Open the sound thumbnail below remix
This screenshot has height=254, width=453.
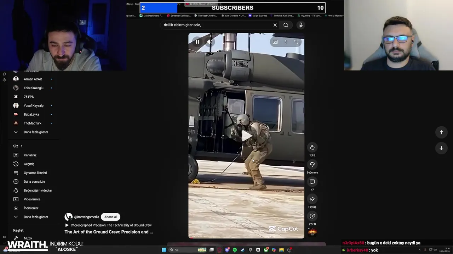[312, 232]
